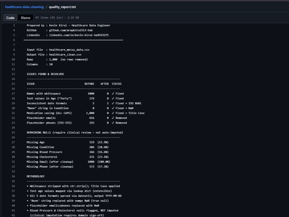Click 'Missing Phone (after cleanup)' row
289x217 pixels.
[x=68, y=167]
